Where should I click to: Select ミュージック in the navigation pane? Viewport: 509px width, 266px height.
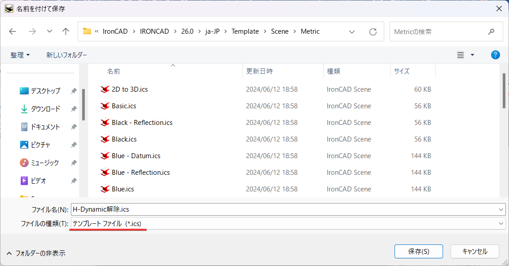click(x=39, y=162)
